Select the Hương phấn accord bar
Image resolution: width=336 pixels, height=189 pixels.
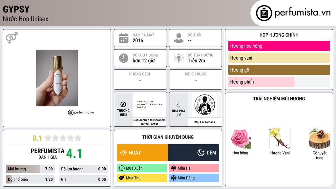pyautogui.click(x=279, y=82)
